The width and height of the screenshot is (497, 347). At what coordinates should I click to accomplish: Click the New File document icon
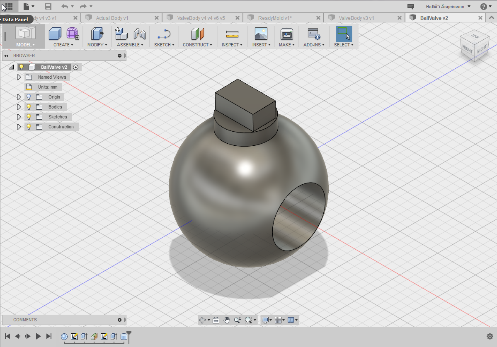point(26,6)
